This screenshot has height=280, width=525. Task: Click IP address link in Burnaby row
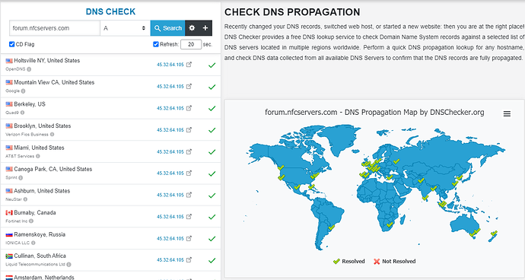170,217
